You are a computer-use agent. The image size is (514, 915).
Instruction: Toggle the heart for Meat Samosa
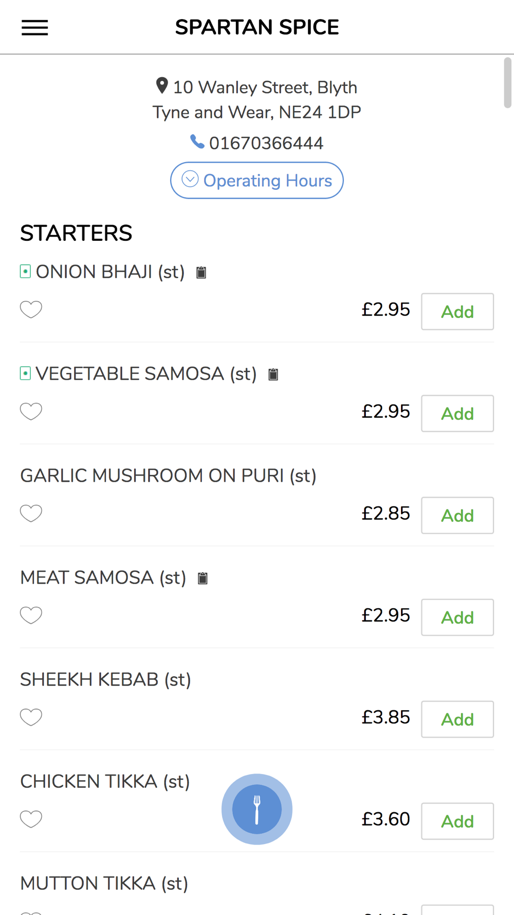31,615
